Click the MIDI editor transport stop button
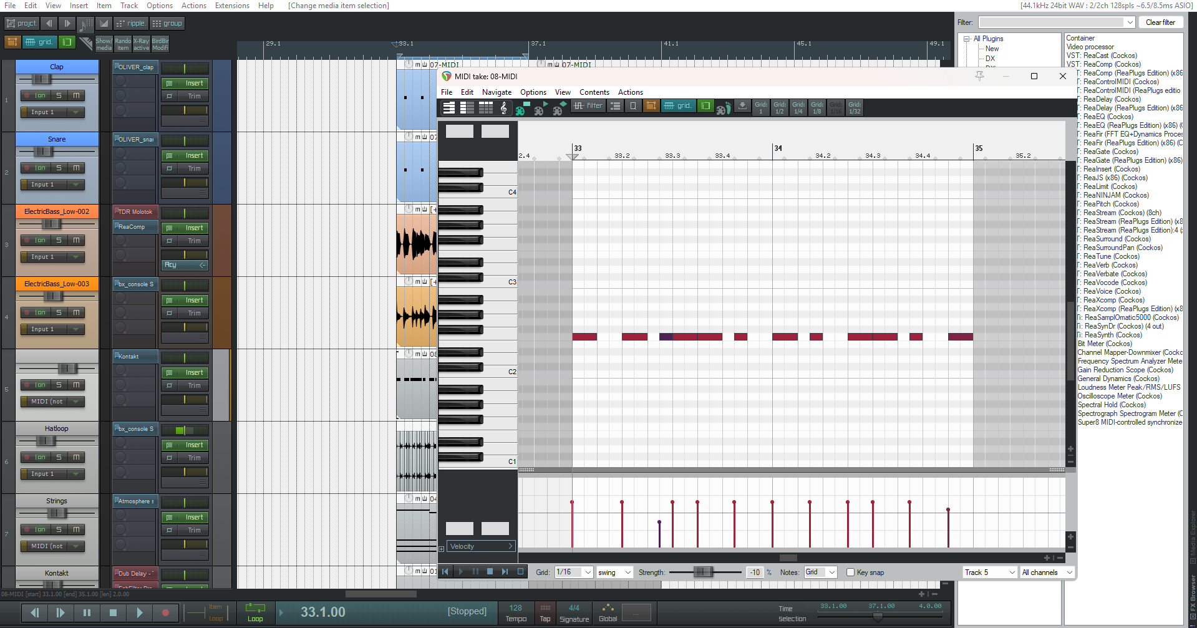The image size is (1197, 628). 490,571
